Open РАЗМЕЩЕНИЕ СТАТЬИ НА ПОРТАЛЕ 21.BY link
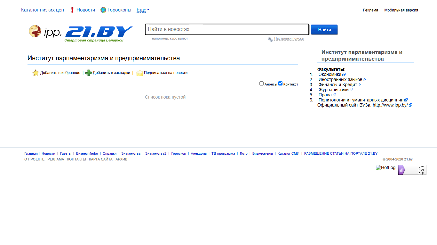 [x=341, y=153]
